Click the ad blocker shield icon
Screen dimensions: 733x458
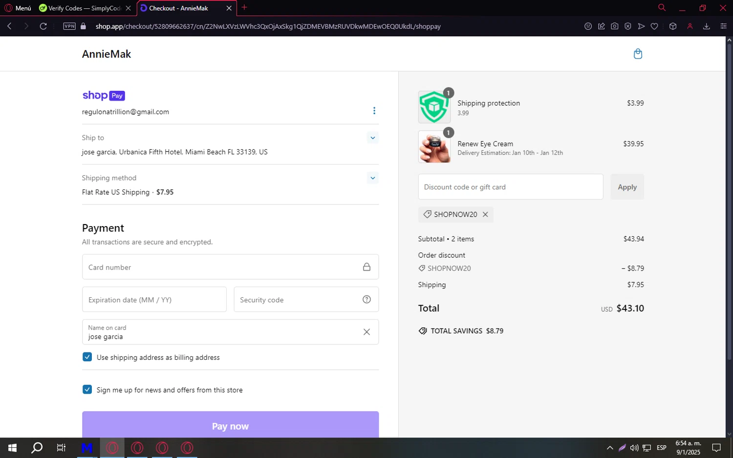628,26
